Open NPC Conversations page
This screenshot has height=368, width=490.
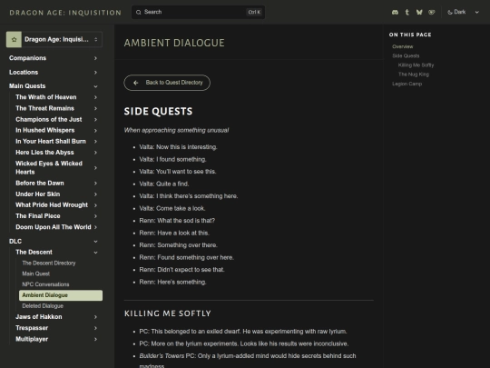click(x=45, y=284)
